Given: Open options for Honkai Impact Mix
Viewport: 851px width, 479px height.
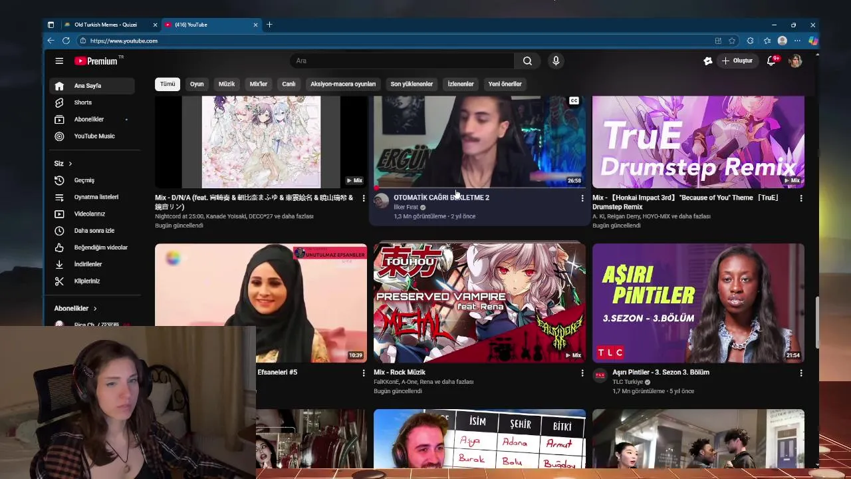Looking at the screenshot, I should coord(800,198).
